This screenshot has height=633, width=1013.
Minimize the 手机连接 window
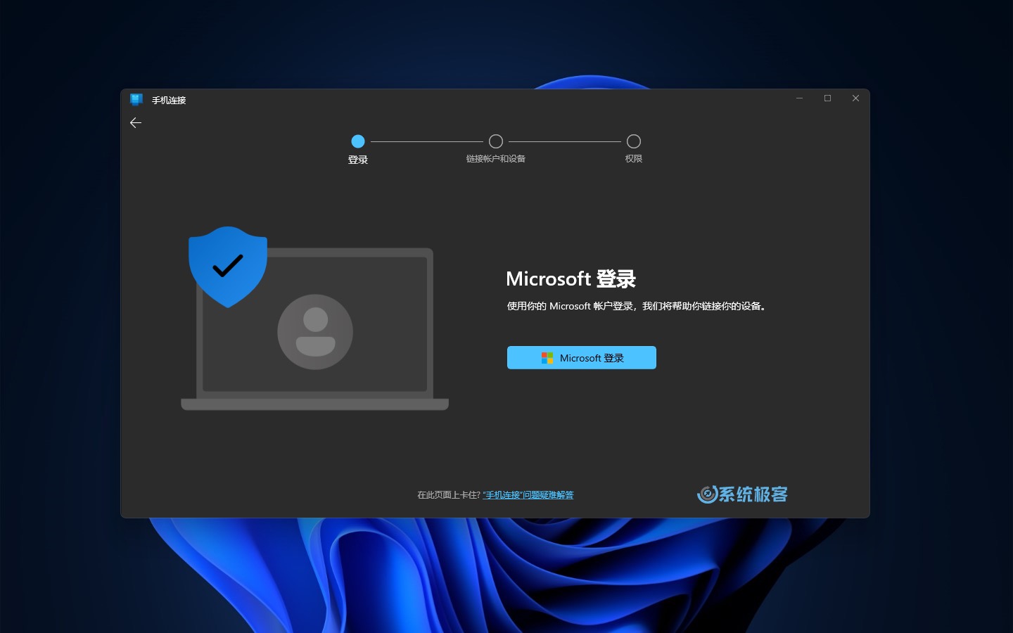[799, 98]
